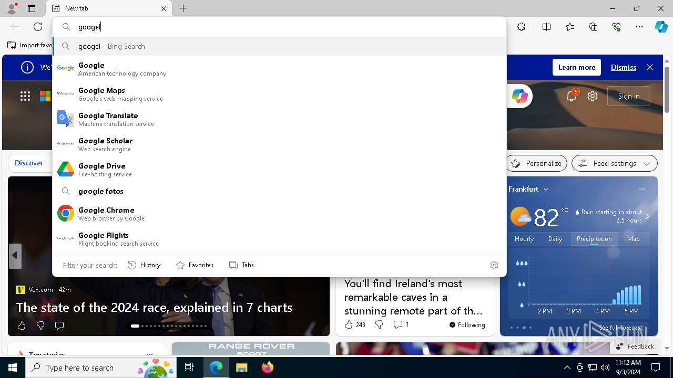Viewport: 673px width, 378px height.
Task: Close the New tab tab
Action: 164,8
